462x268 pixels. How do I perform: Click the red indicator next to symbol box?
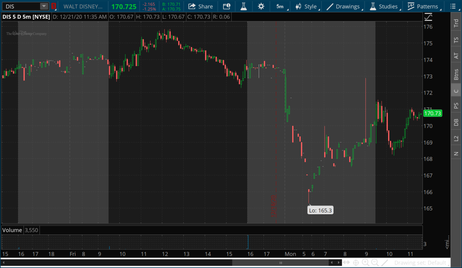pos(54,6)
